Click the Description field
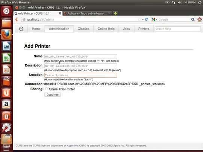Screen dimensions: 203x152 pos(81,66)
